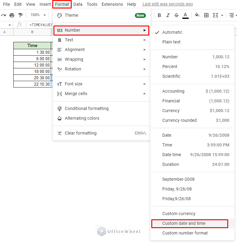237x243 pixels.
Task: Apply the Date time format
Action: coord(192,155)
